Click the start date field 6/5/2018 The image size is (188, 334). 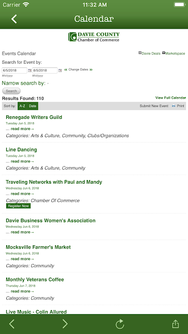pos(15,70)
